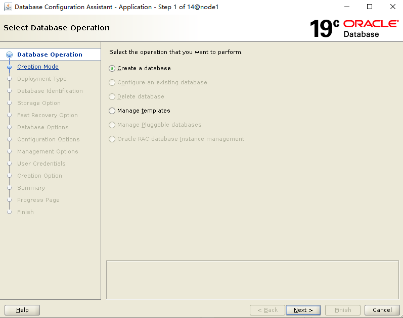Click 'Select the operation that you want to perform.' text
This screenshot has height=318, width=403.
[176, 52]
